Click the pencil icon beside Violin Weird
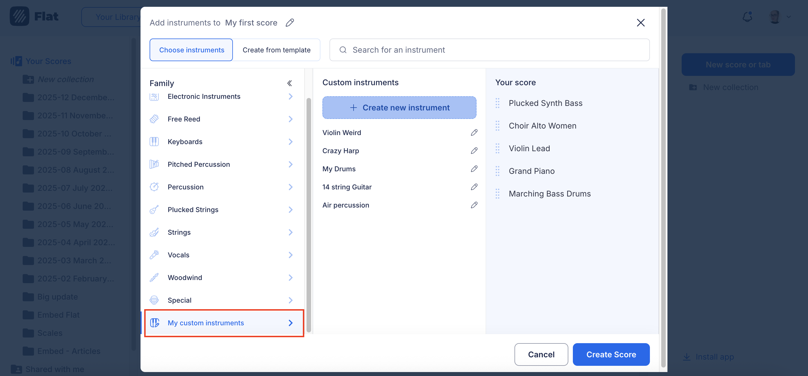Screen dimensions: 808x376 [x=474, y=133]
